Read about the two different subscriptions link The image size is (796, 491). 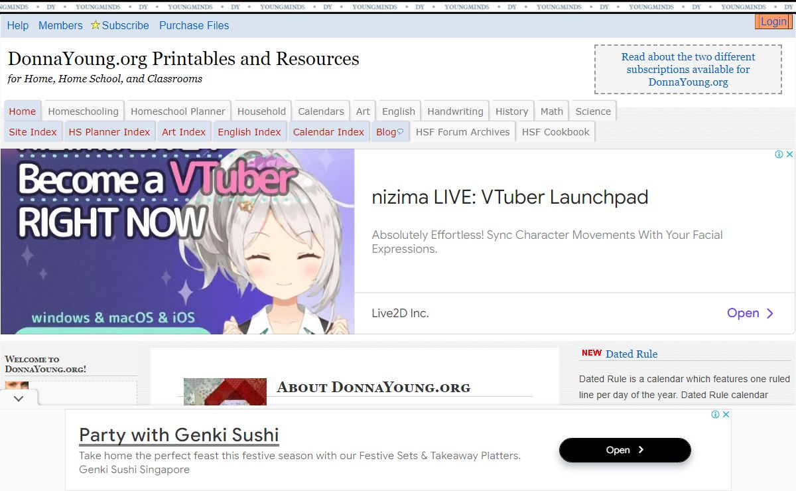point(688,70)
